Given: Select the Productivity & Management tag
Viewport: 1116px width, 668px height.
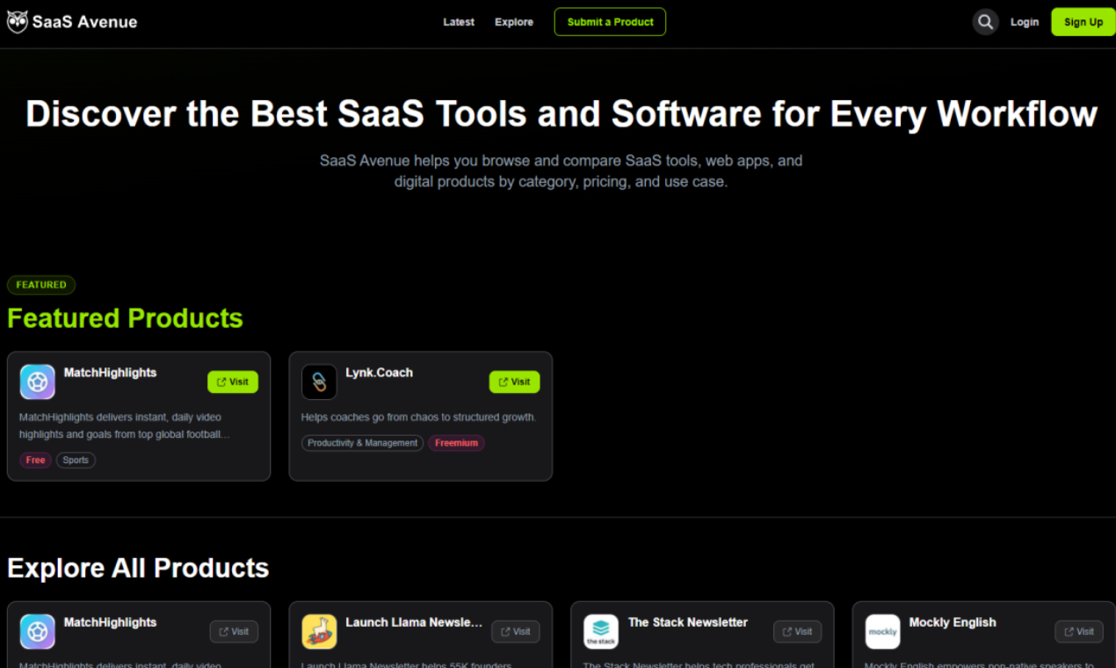Looking at the screenshot, I should [x=362, y=443].
